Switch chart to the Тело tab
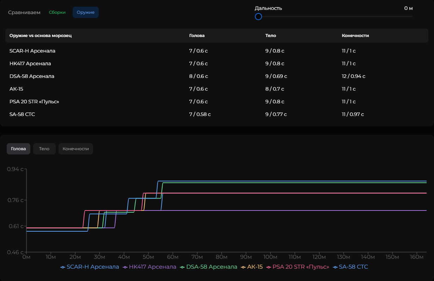 [44, 149]
